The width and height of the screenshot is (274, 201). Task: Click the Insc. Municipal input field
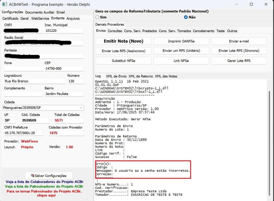(64, 31)
